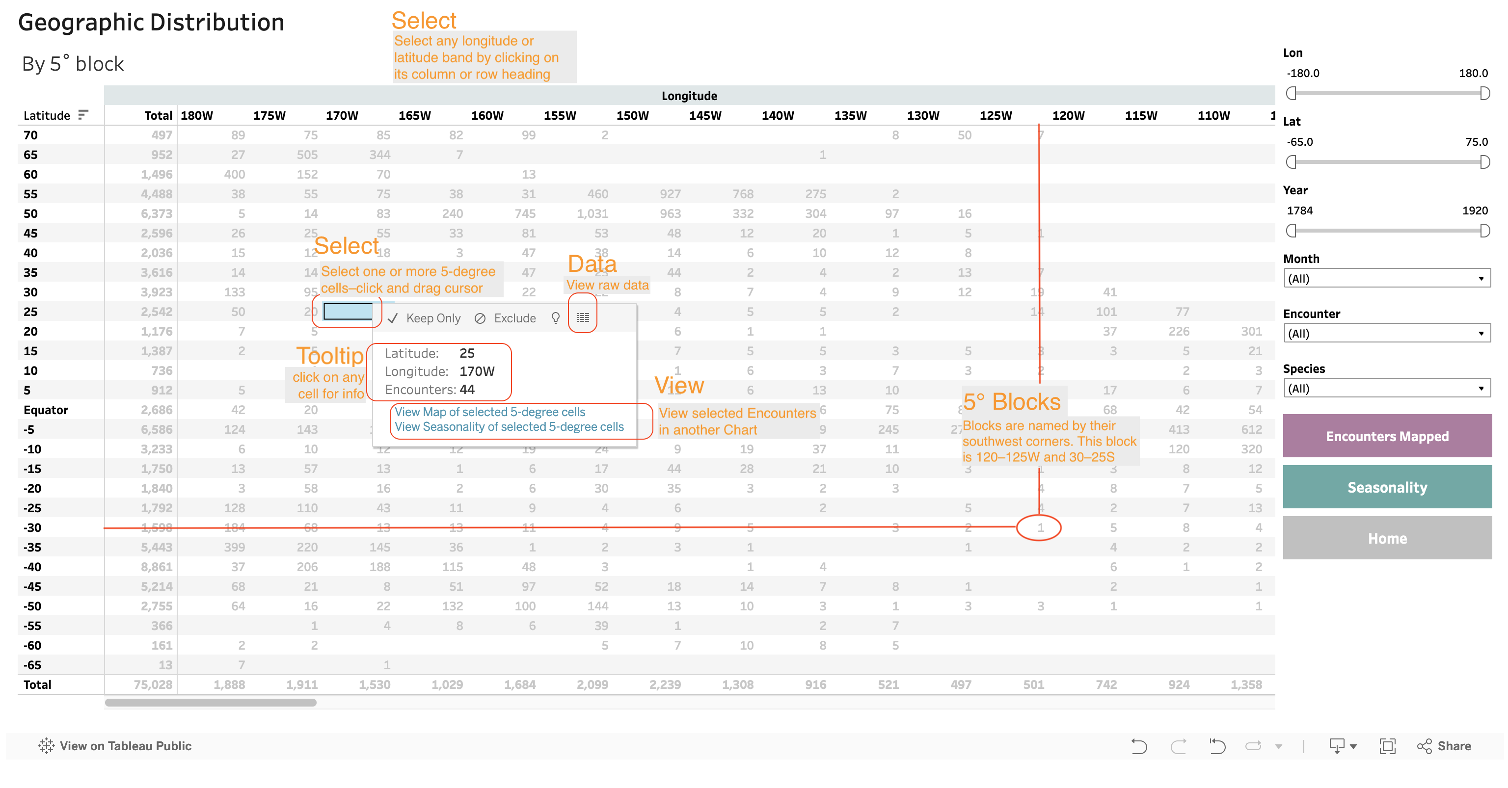Click the Share icon
The width and height of the screenshot is (1508, 788).
1443,746
